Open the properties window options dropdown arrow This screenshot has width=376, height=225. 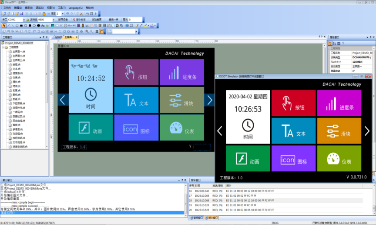pos(367,37)
